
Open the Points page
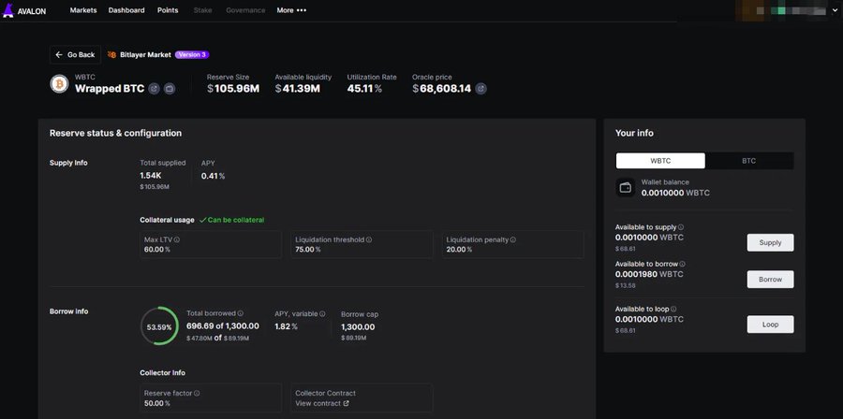click(x=168, y=10)
